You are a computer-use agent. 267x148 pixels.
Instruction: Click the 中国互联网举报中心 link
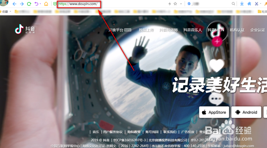click(x=65, y=146)
